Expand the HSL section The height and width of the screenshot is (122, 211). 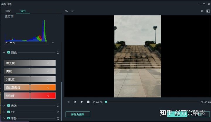(x=4, y=112)
